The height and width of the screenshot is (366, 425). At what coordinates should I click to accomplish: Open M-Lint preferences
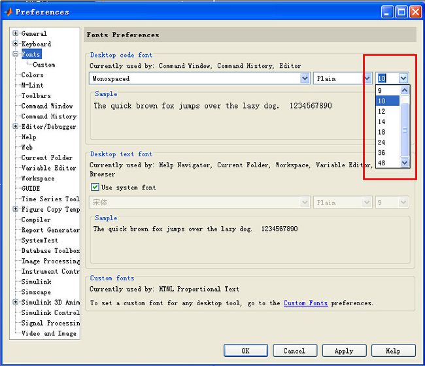(32, 85)
